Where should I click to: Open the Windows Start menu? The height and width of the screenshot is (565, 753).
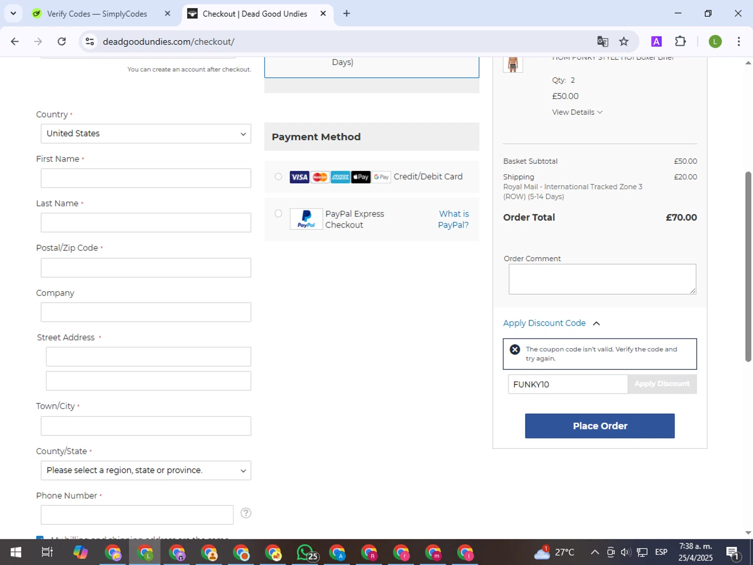(16, 552)
